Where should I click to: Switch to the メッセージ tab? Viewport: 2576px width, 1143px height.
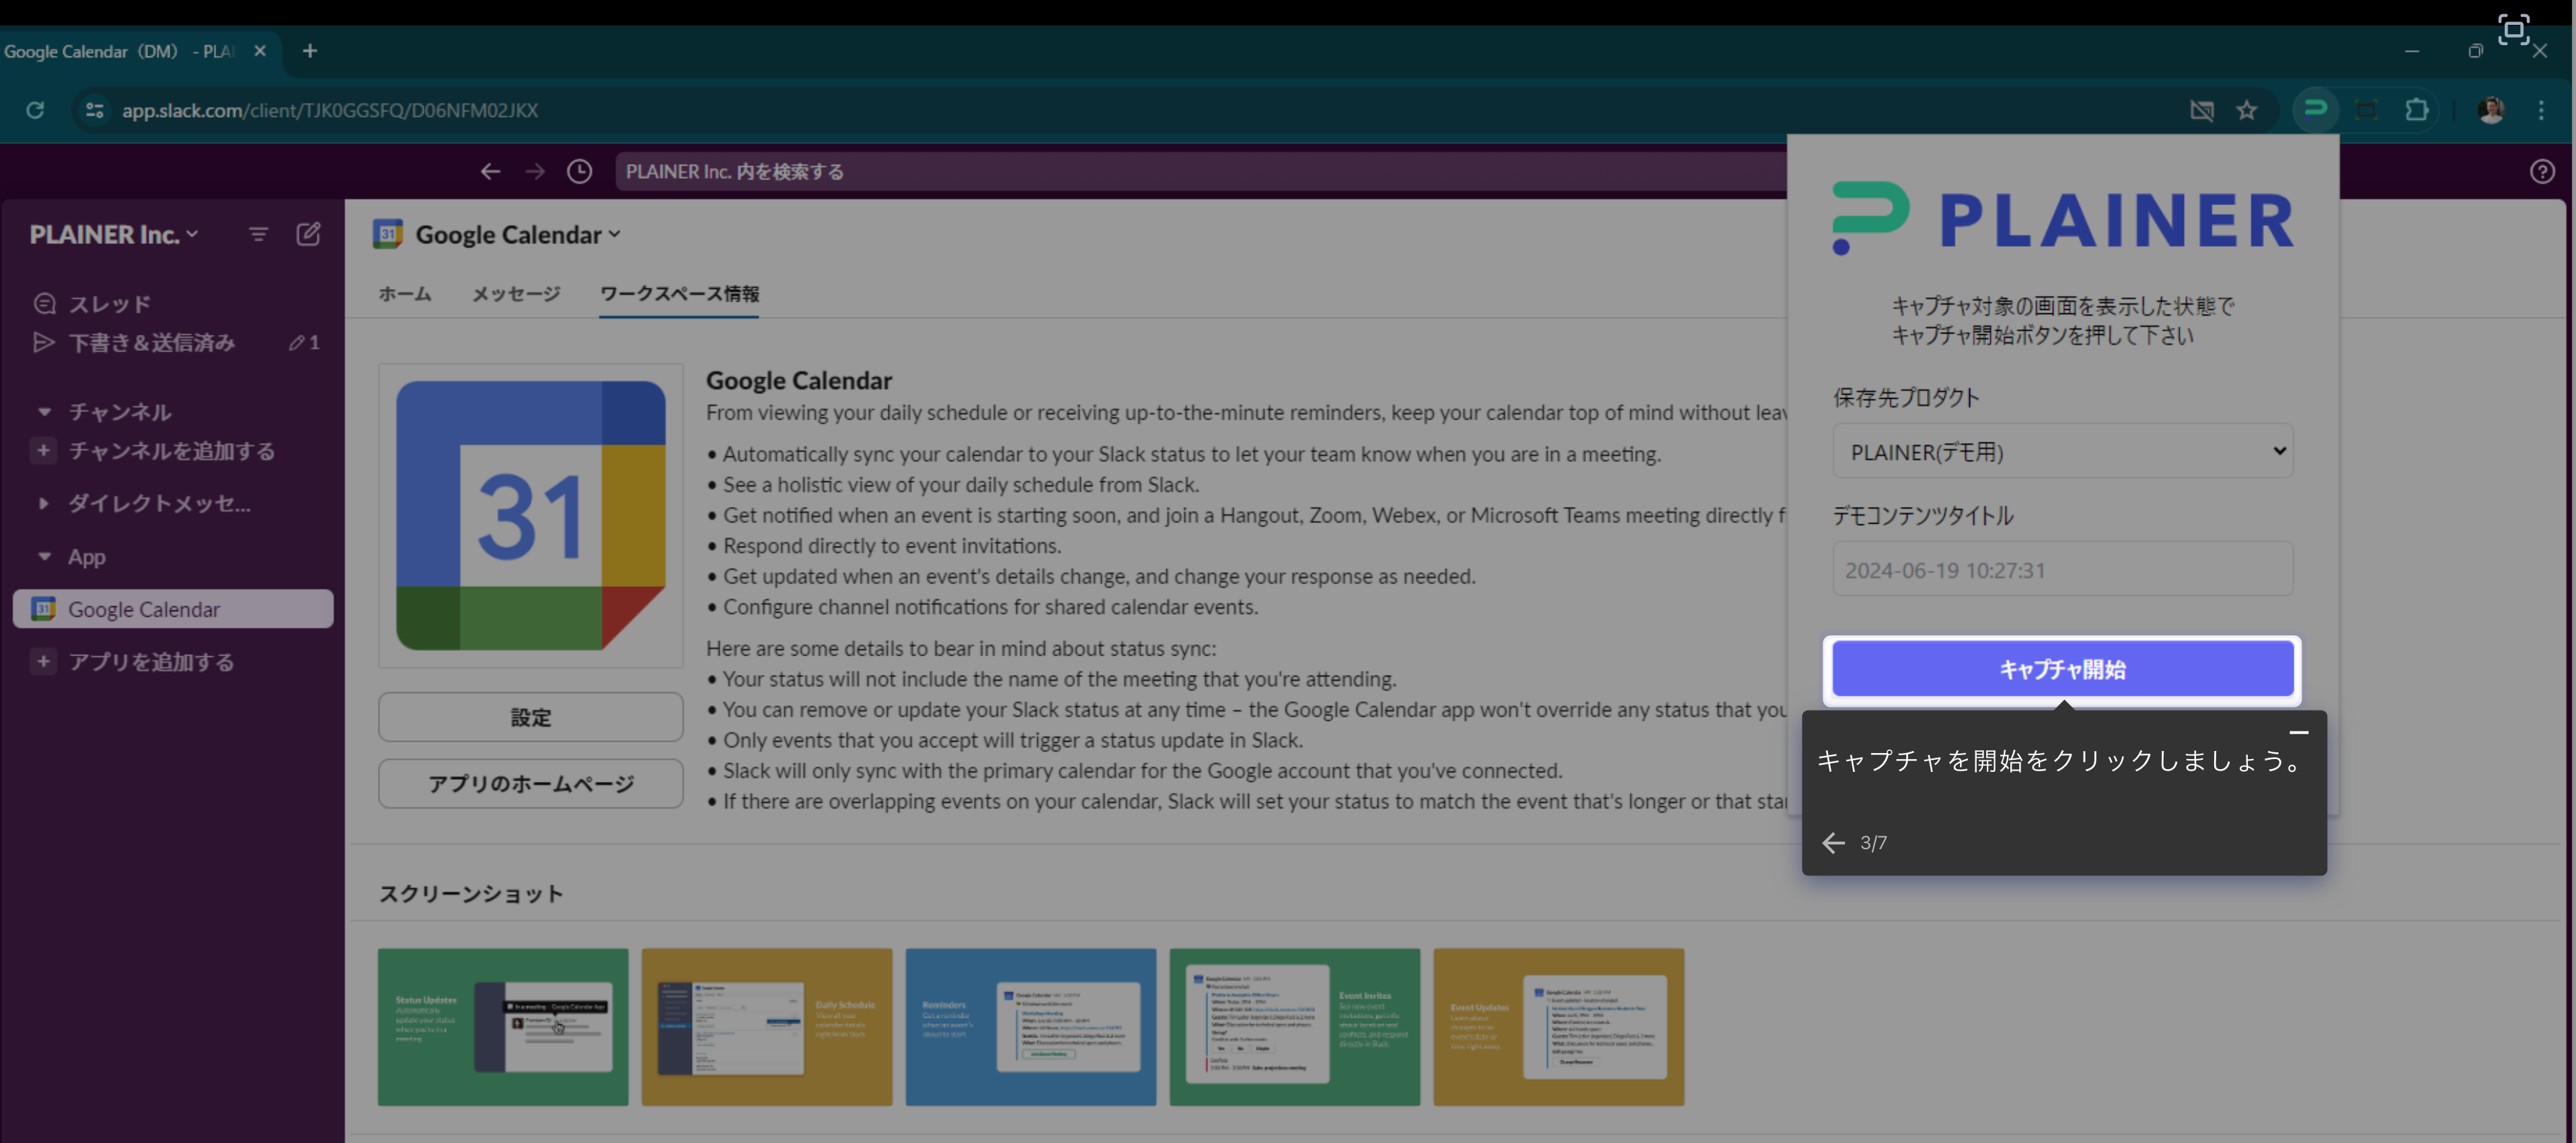(x=515, y=294)
